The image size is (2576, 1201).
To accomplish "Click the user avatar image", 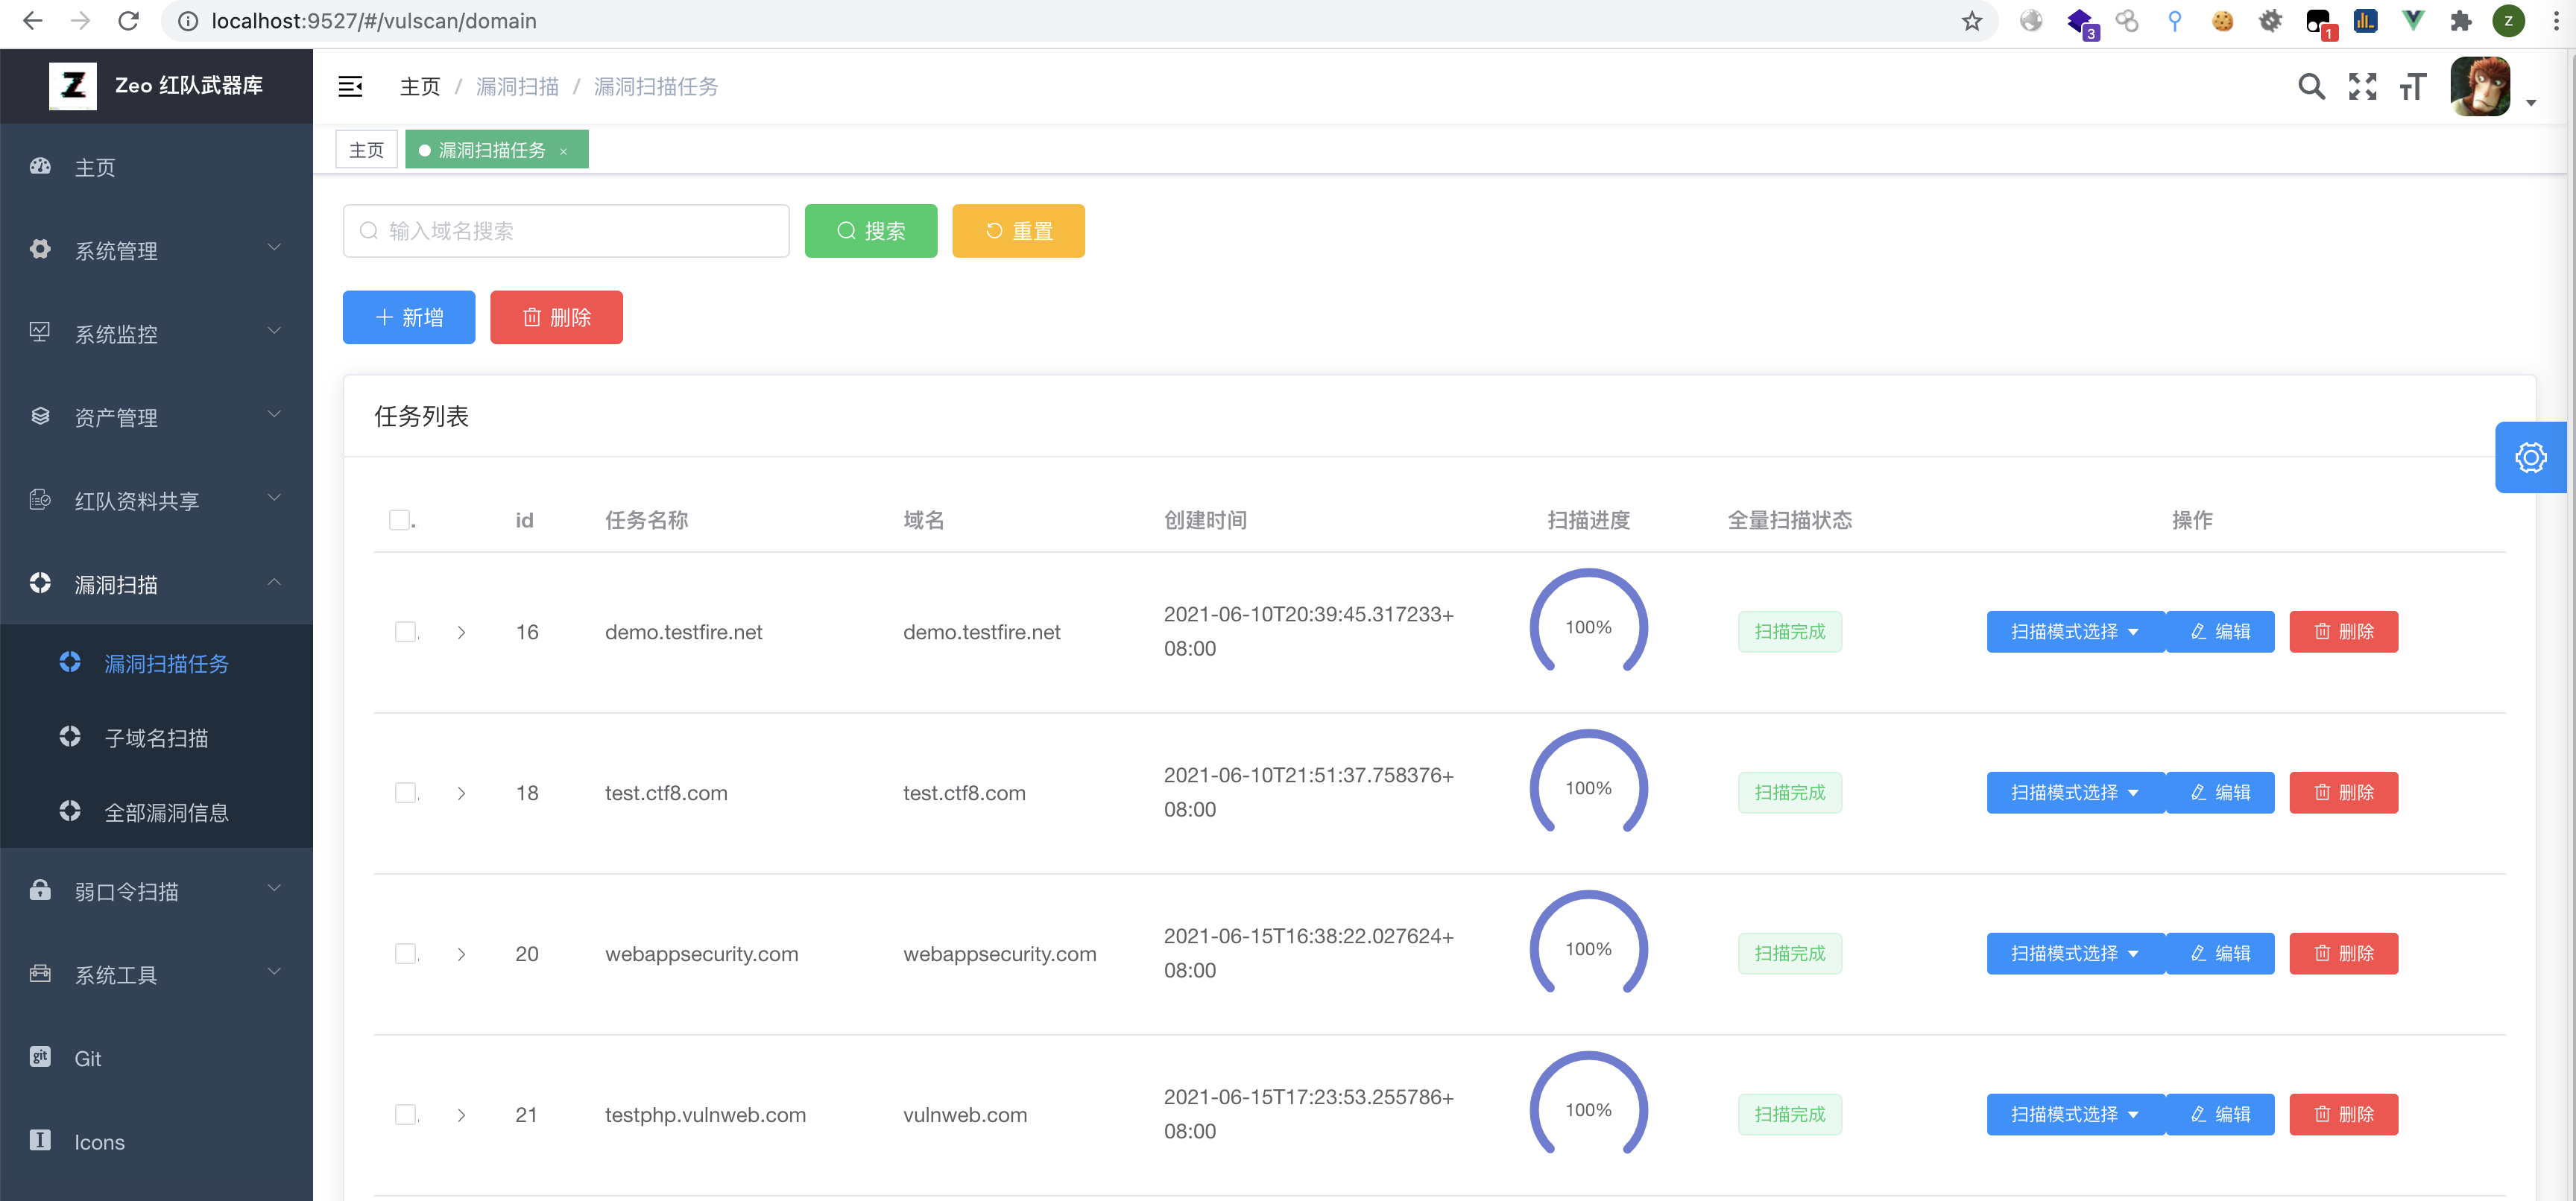I will click(x=2480, y=87).
